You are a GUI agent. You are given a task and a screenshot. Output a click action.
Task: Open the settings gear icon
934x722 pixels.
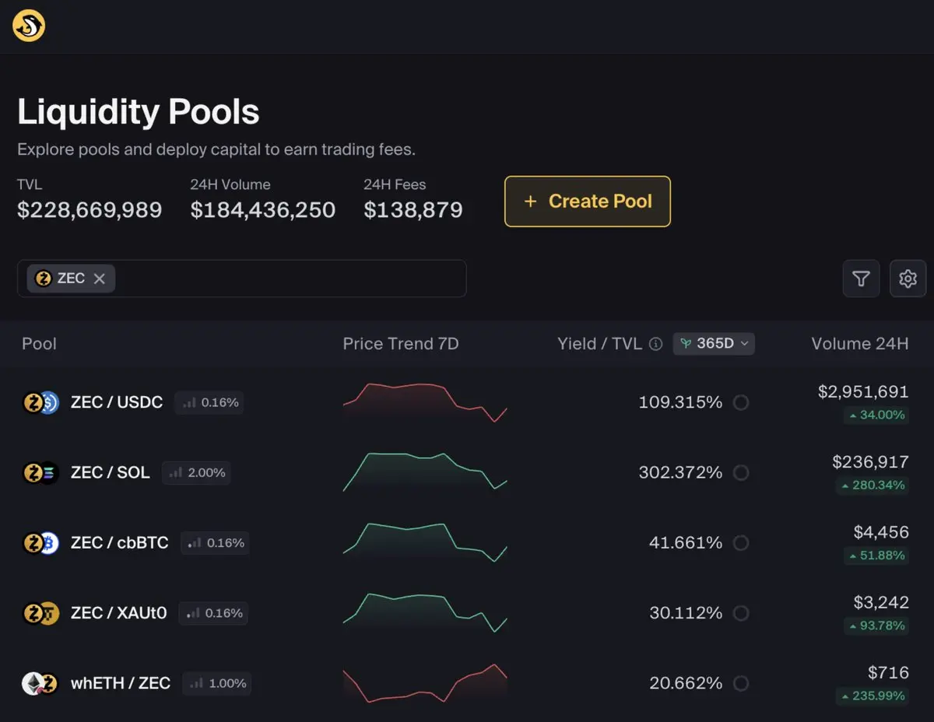coord(908,279)
